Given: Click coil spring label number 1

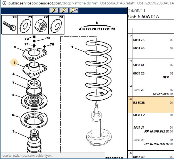Looking at the screenshot, I should click(72, 47).
